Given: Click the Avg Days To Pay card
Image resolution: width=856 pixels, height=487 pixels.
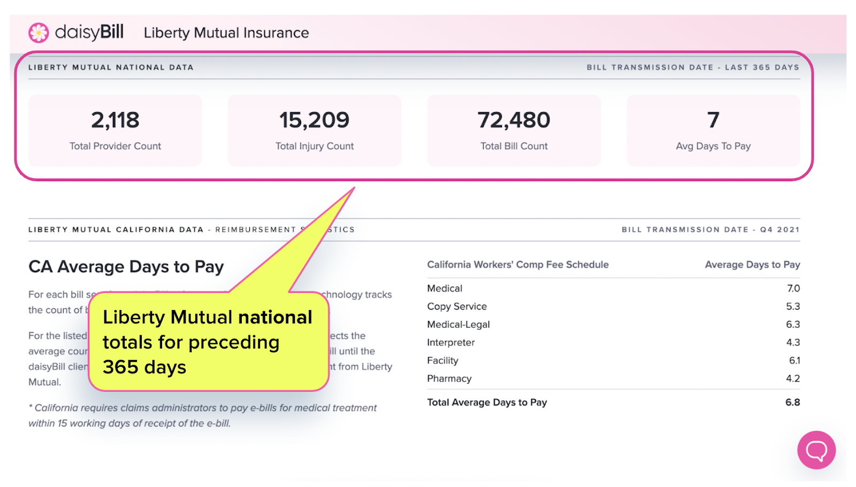Looking at the screenshot, I should 713,130.
